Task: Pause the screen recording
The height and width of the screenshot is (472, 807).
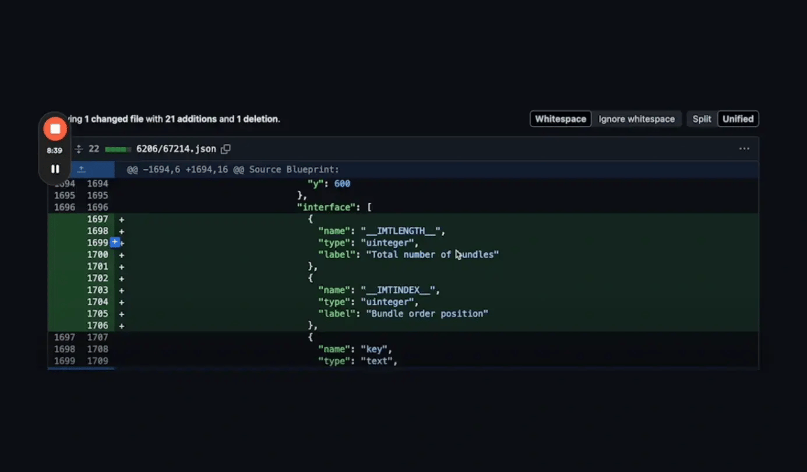Action: 55,169
